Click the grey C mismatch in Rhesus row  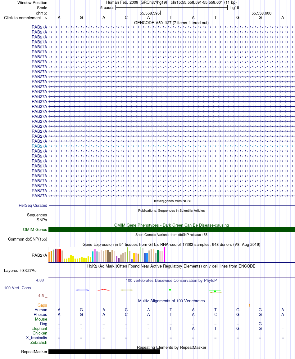tap(216, 314)
